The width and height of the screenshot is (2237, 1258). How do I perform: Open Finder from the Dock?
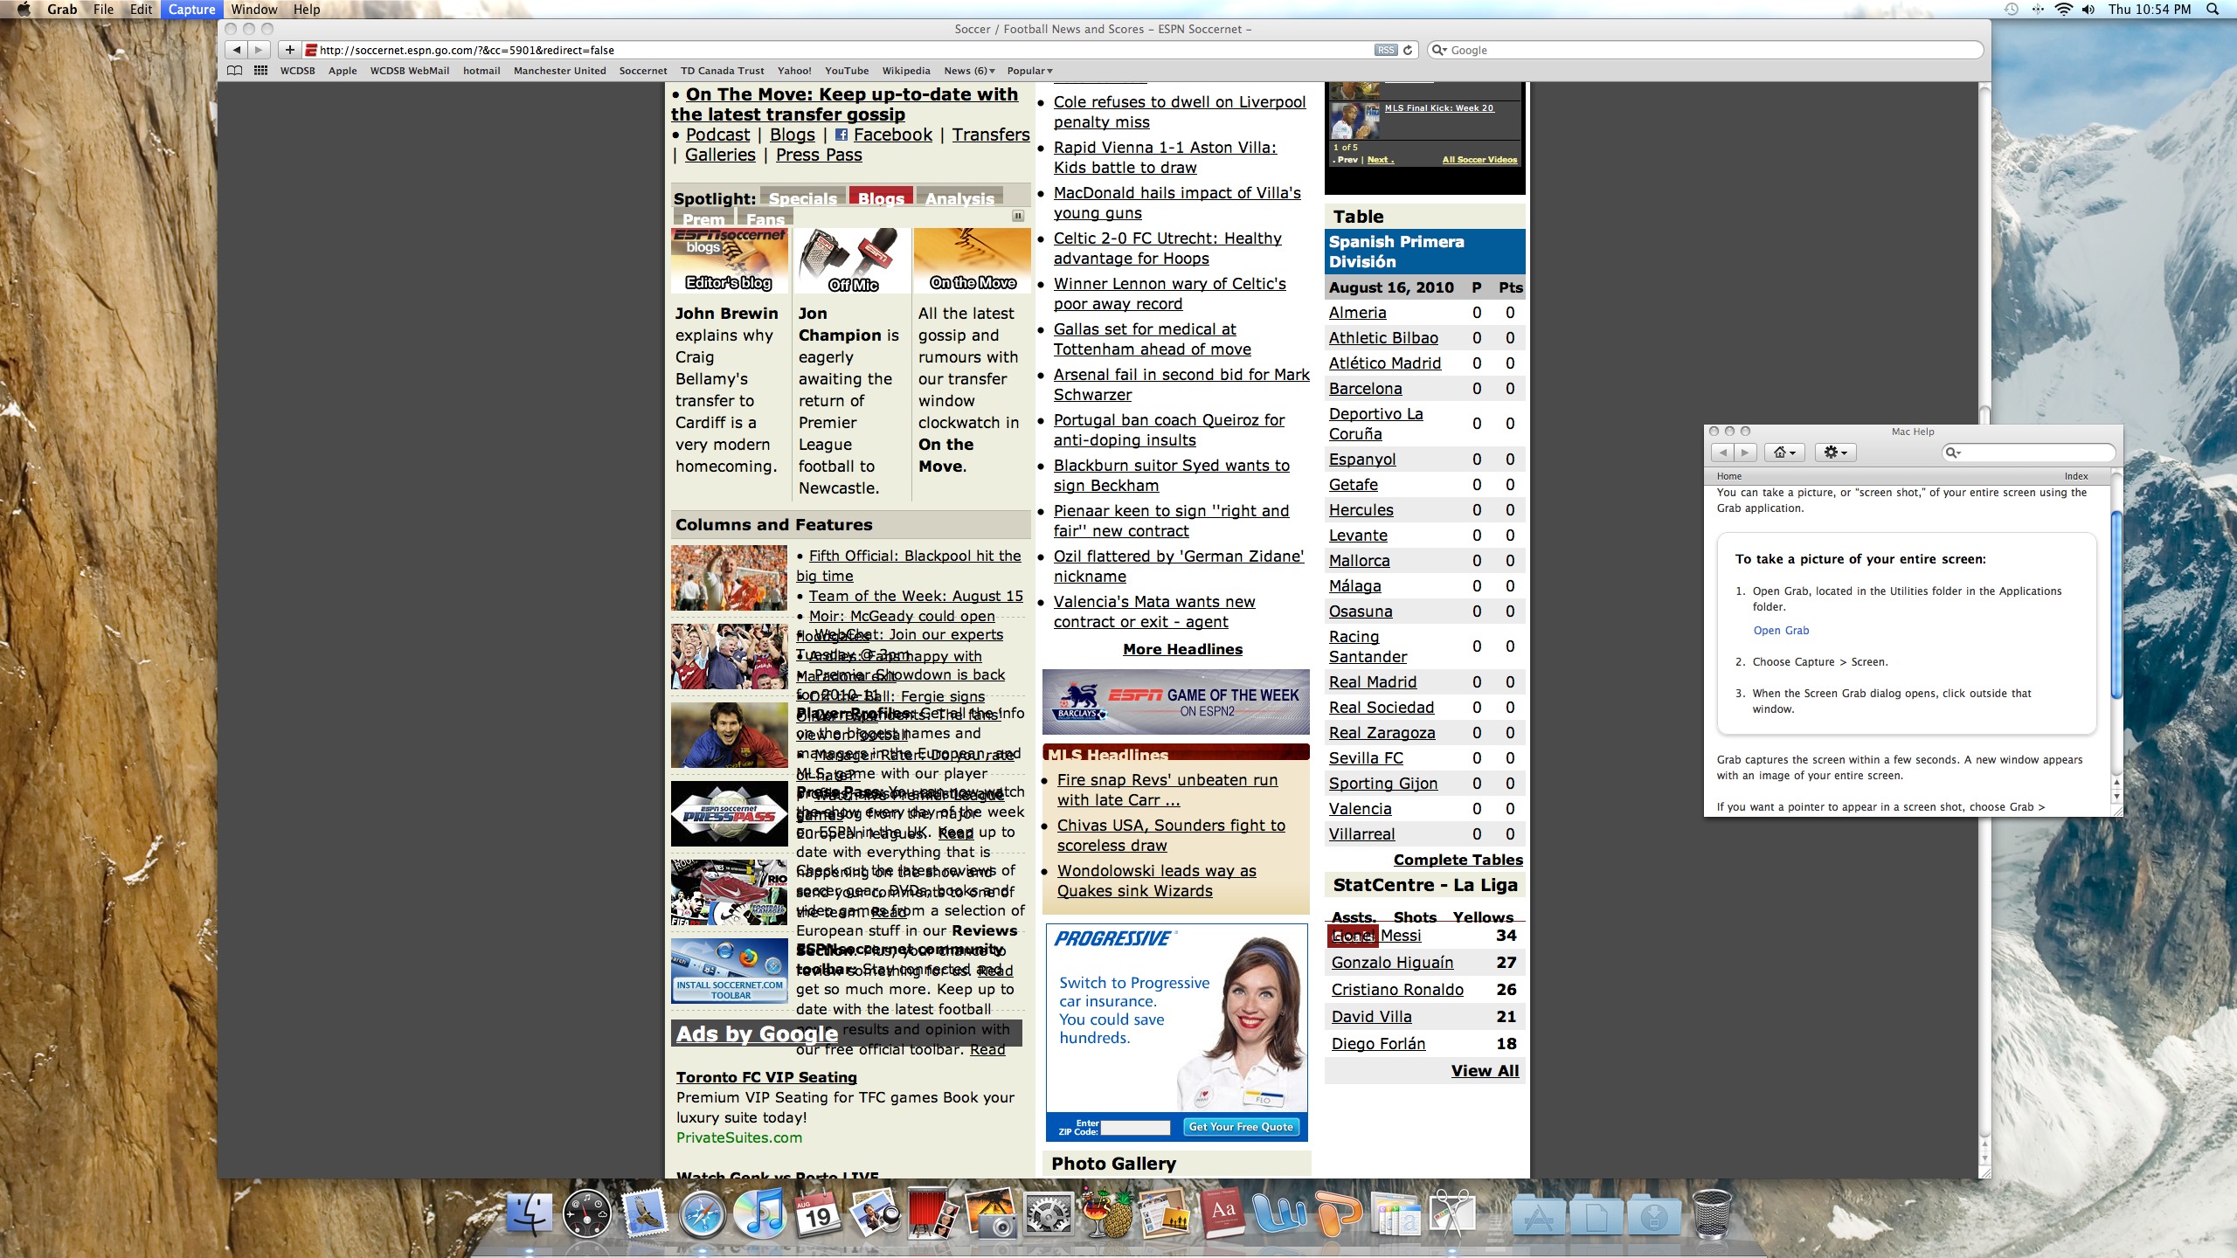tap(530, 1213)
